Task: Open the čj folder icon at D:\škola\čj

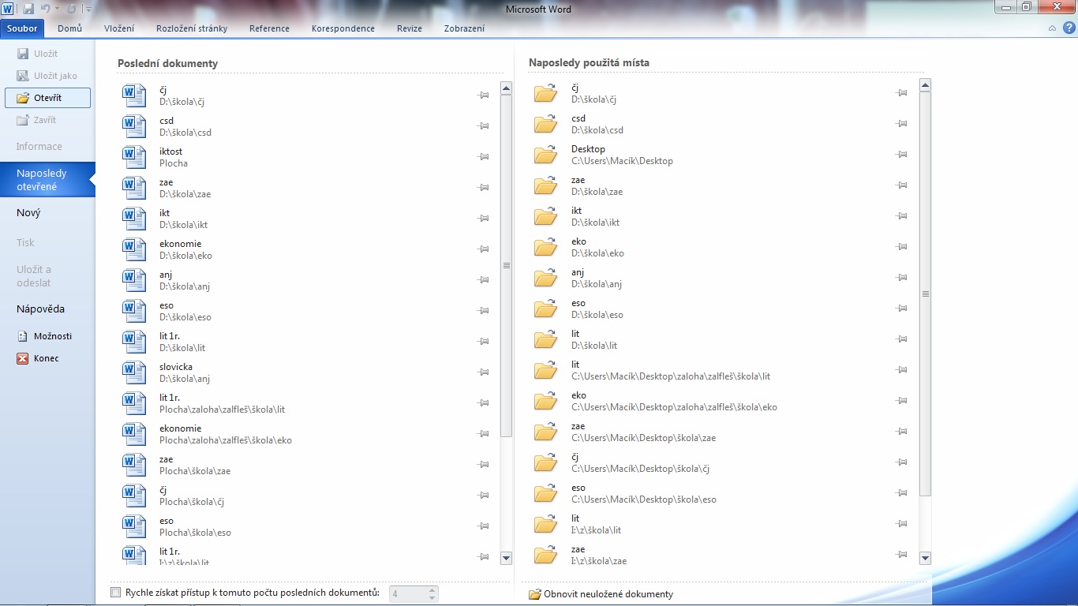Action: 545,93
